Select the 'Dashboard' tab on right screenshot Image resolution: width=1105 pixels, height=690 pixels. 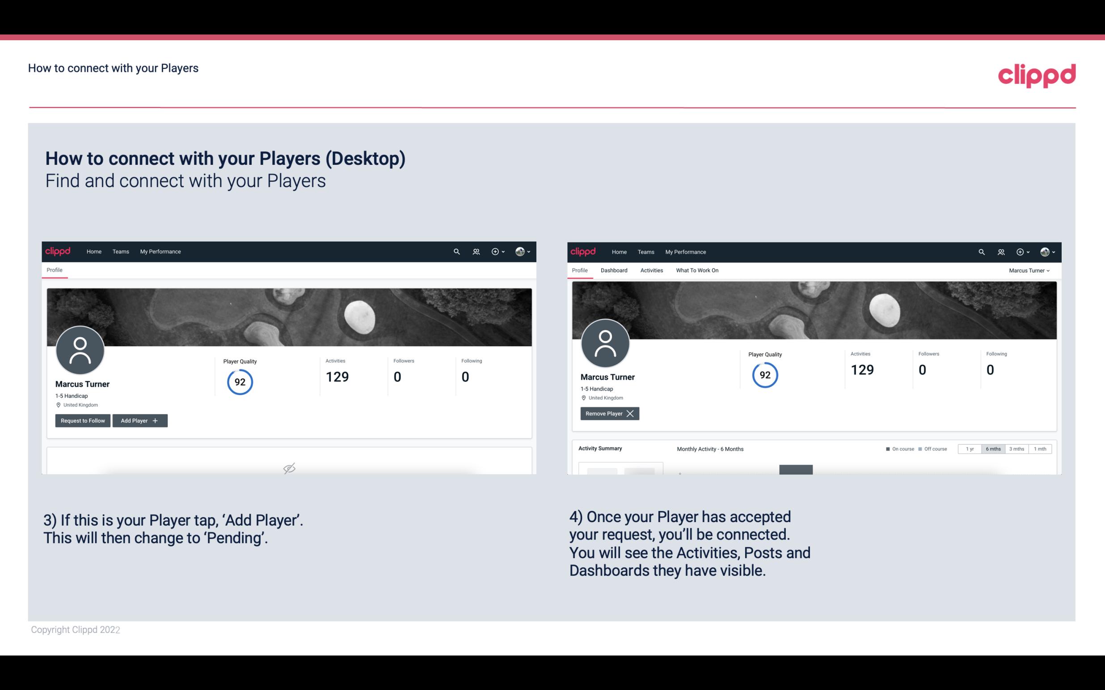coord(612,270)
